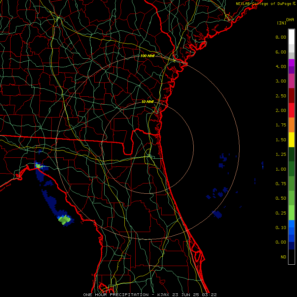297x297 pixels.
Task: Select the 2.50 inch legend value
Action: pos(281,96)
